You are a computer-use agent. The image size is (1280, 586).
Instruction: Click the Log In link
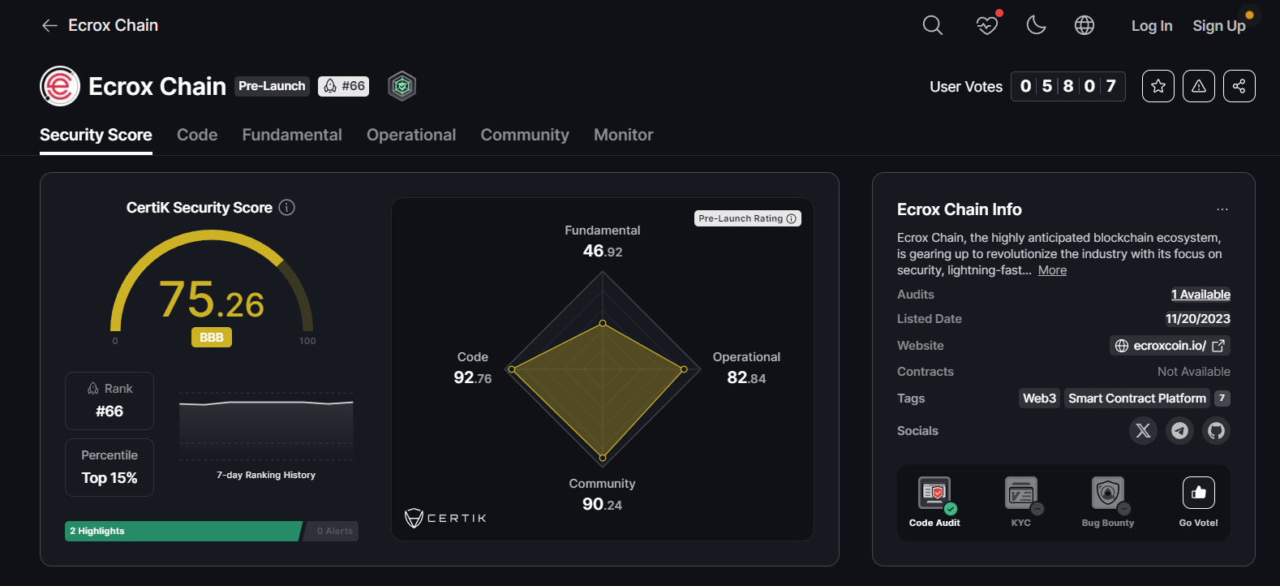[1152, 26]
